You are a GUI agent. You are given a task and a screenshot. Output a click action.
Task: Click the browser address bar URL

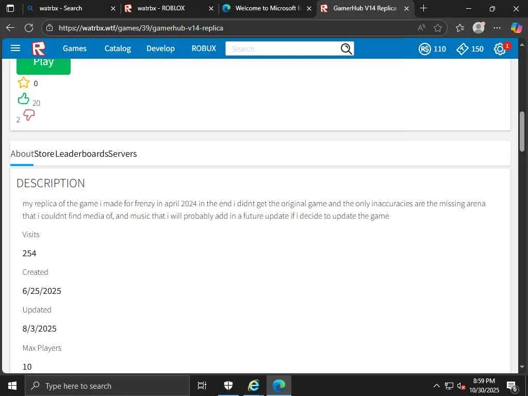point(141,28)
